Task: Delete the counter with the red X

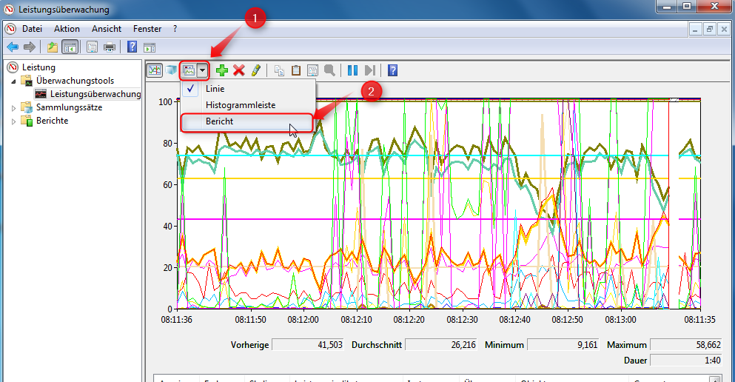Action: click(238, 70)
